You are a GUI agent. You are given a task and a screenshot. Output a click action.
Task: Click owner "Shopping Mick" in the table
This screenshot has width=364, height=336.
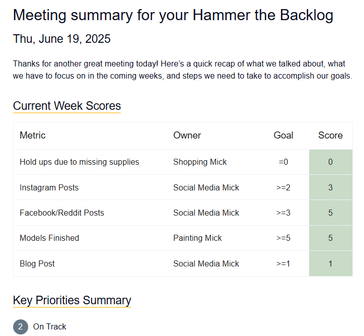200,162
